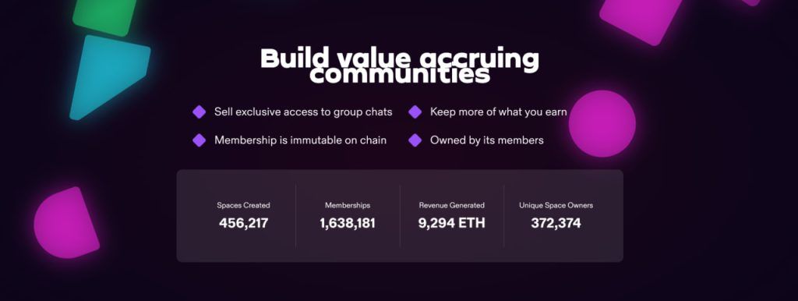Click the cyan triangle shape
Screen dimensions: 798x301
click(108, 76)
